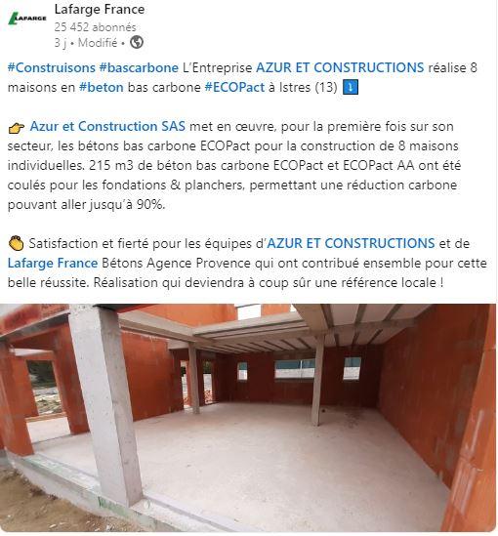
Task: Open the #bascarbone hashtag
Action: pyautogui.click(x=139, y=67)
